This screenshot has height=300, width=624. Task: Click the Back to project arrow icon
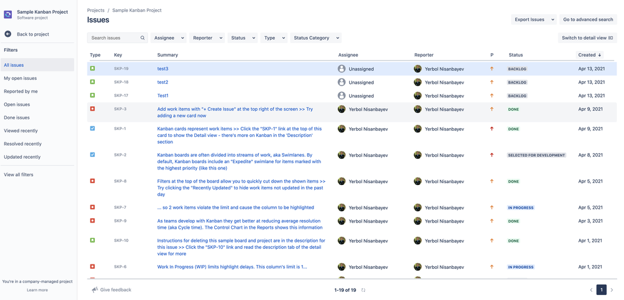click(x=8, y=34)
